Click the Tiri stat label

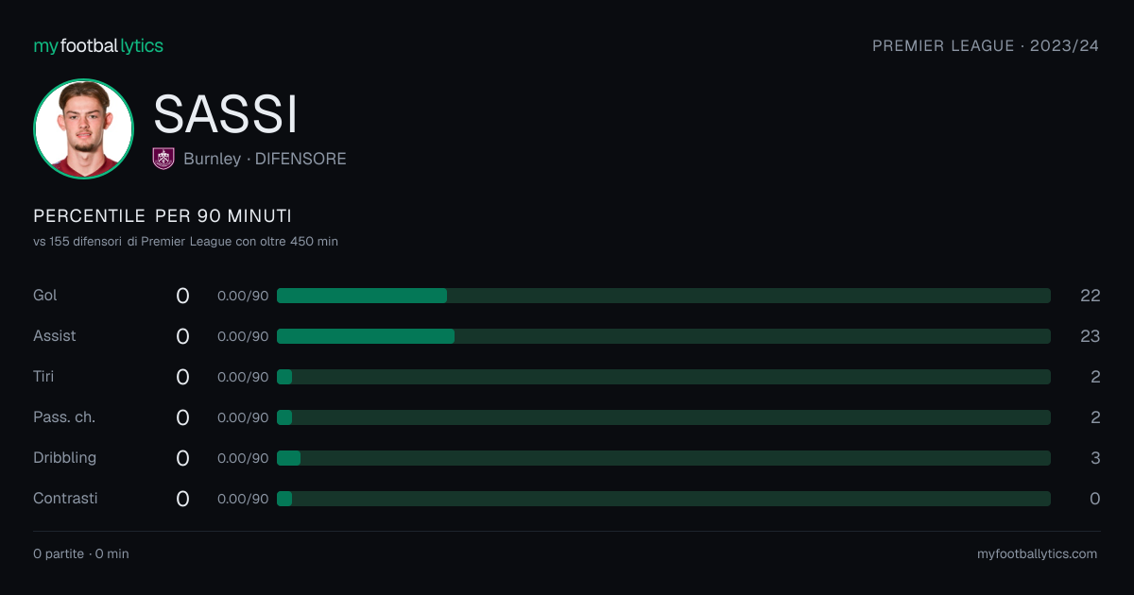pos(43,377)
